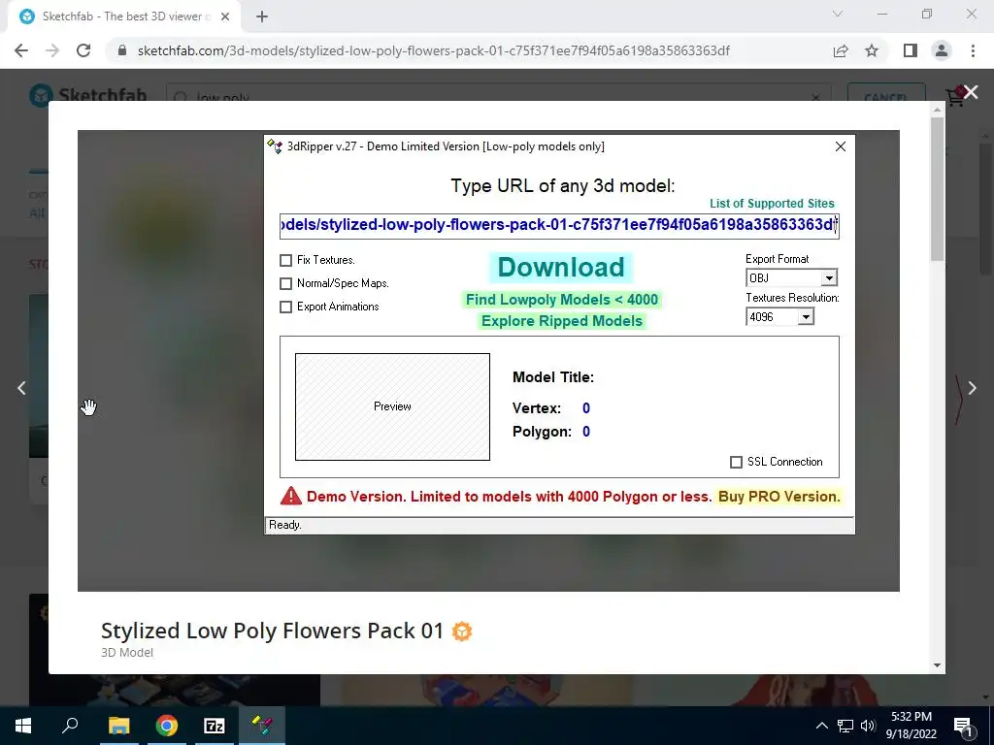This screenshot has width=994, height=745.
Task: Open Export Format OBJ dropdown
Action: tap(829, 278)
